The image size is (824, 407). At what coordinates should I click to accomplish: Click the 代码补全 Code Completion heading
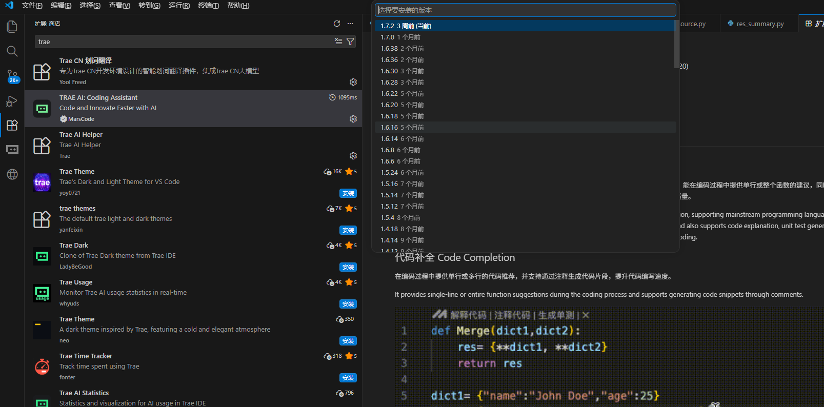pos(455,257)
